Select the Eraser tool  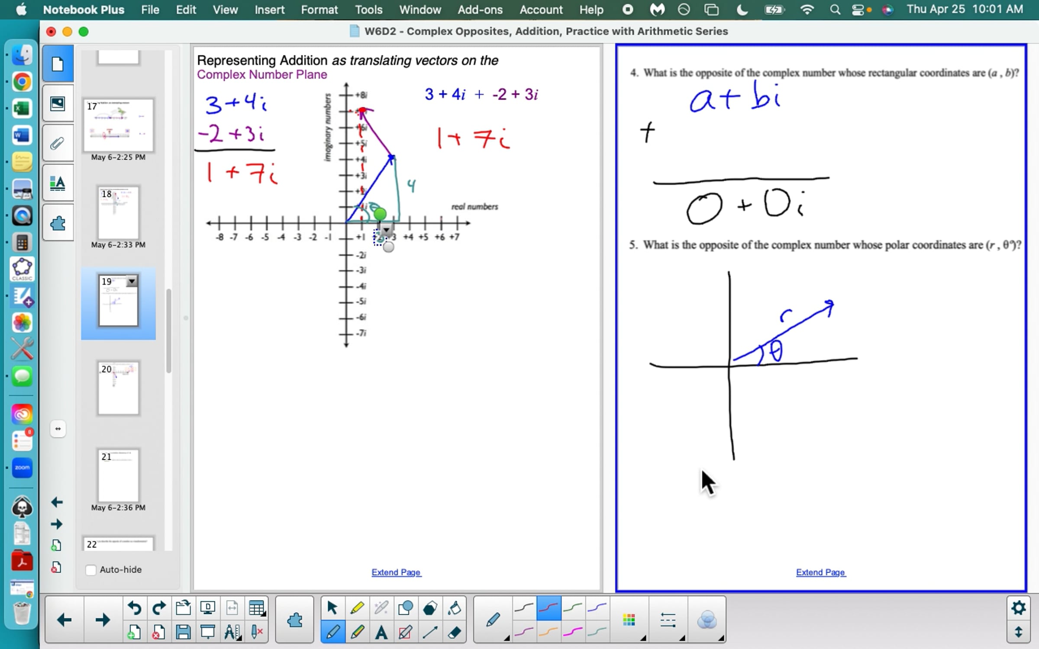[454, 633]
